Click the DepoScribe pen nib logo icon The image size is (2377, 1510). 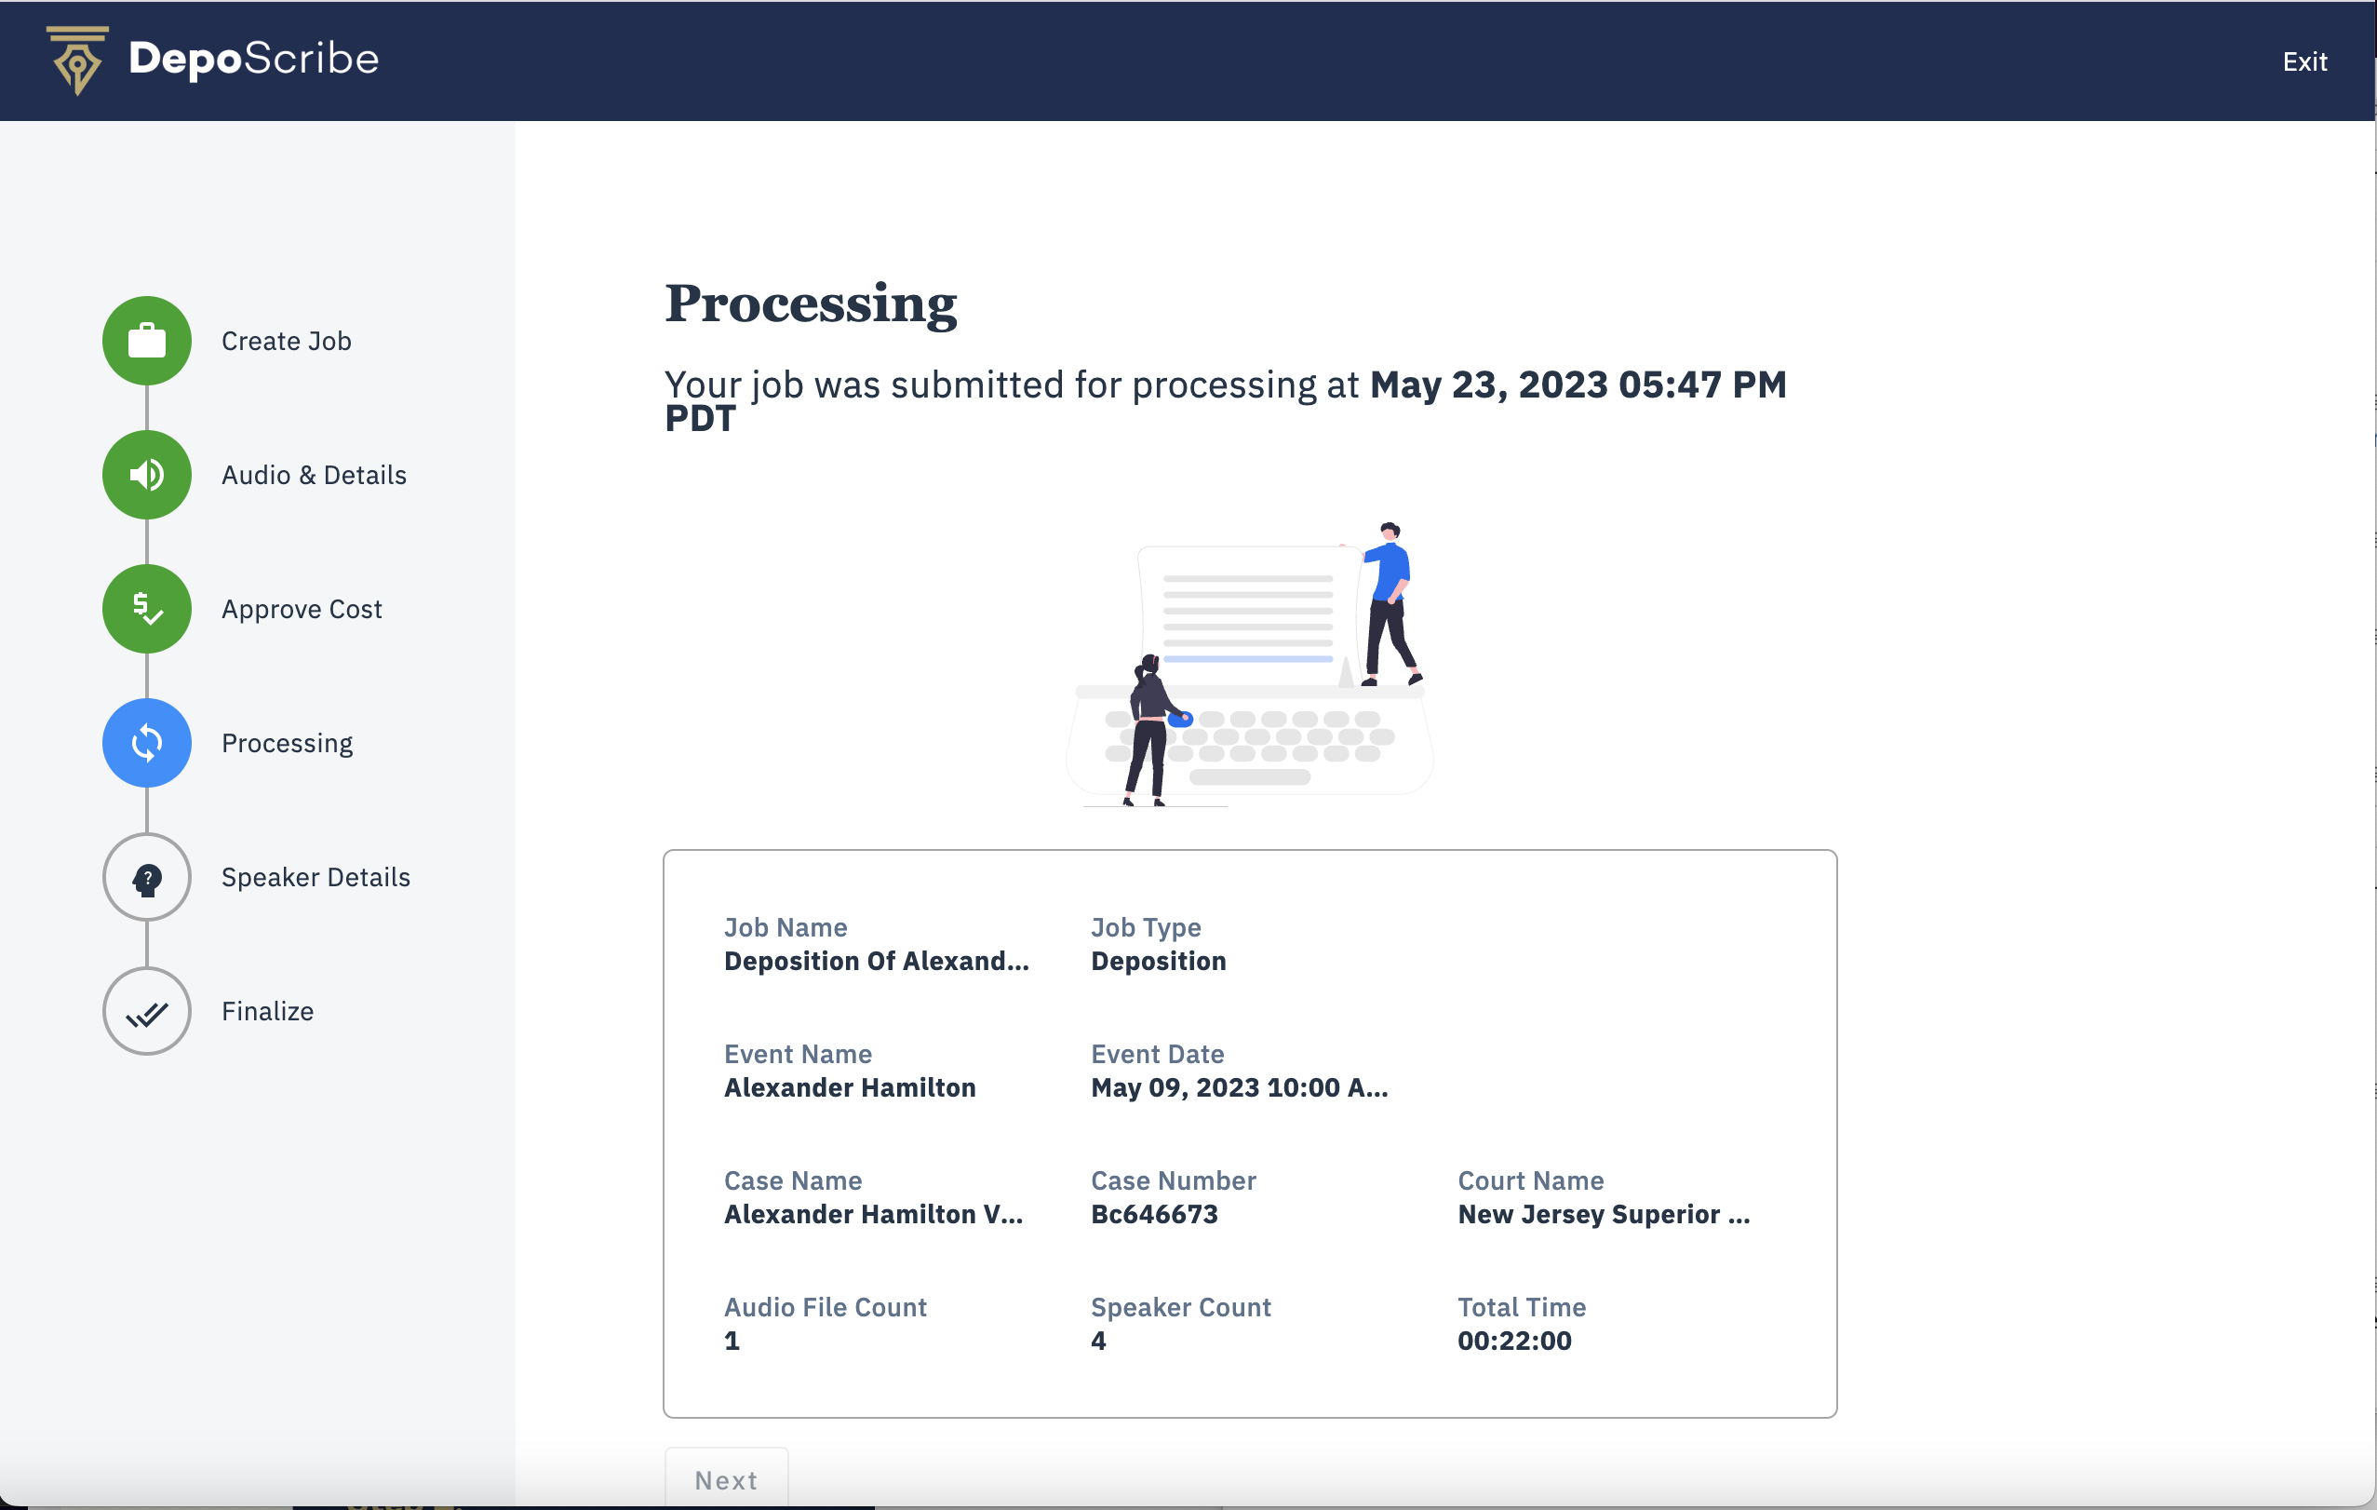(x=77, y=61)
